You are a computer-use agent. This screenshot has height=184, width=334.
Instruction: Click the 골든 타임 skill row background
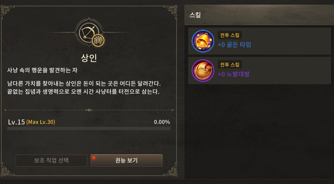tap(260, 41)
